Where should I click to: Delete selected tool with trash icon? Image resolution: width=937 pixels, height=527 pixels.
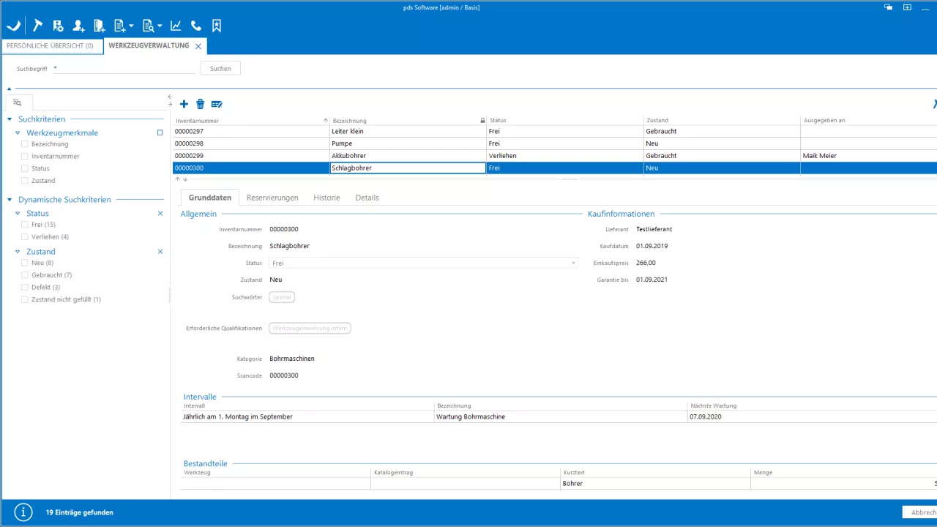[x=200, y=105]
